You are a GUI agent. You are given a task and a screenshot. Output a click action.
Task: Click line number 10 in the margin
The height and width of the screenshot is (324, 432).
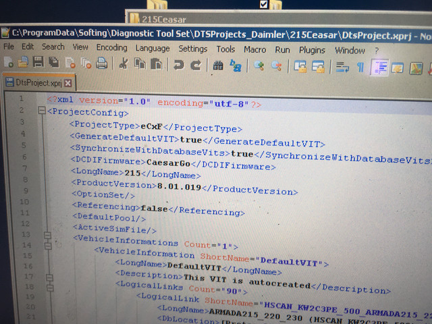24,202
